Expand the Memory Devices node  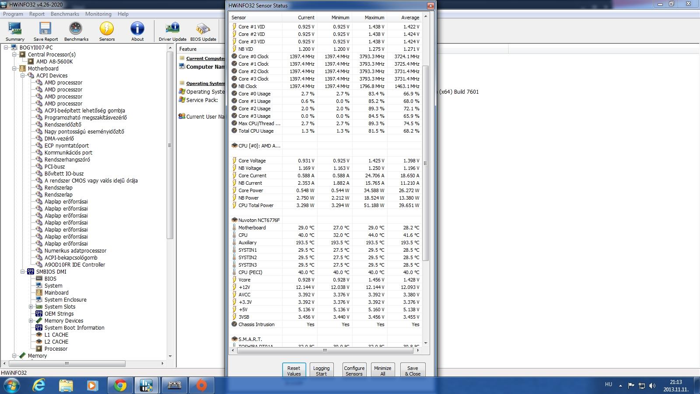point(31,321)
